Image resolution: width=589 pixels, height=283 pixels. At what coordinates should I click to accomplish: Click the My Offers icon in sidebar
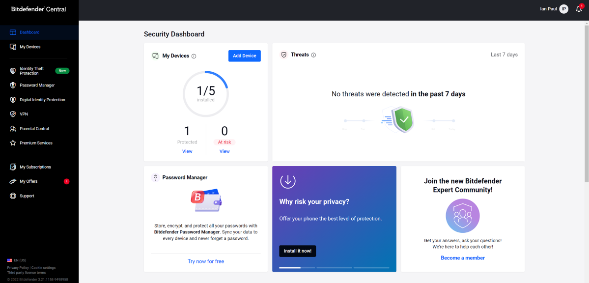[13, 181]
